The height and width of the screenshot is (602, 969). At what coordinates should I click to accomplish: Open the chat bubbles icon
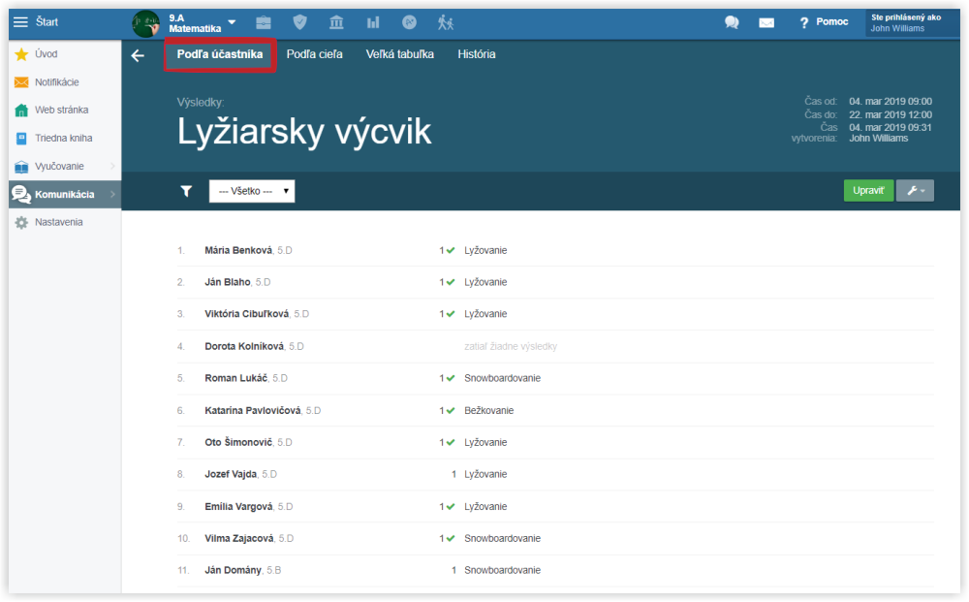click(x=732, y=22)
